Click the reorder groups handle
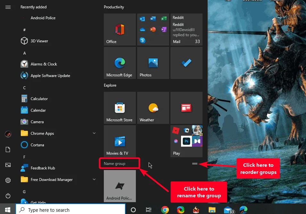This screenshot has width=306, height=214. pos(194,164)
